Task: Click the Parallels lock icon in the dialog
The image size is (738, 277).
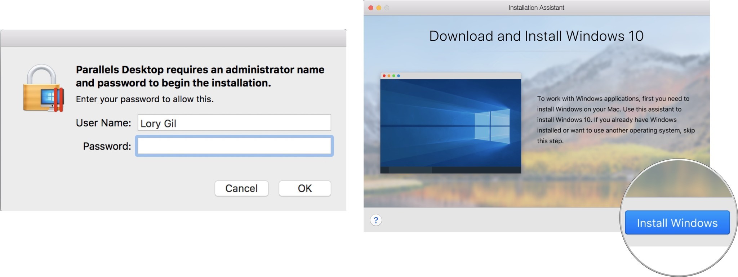Action: tap(44, 88)
